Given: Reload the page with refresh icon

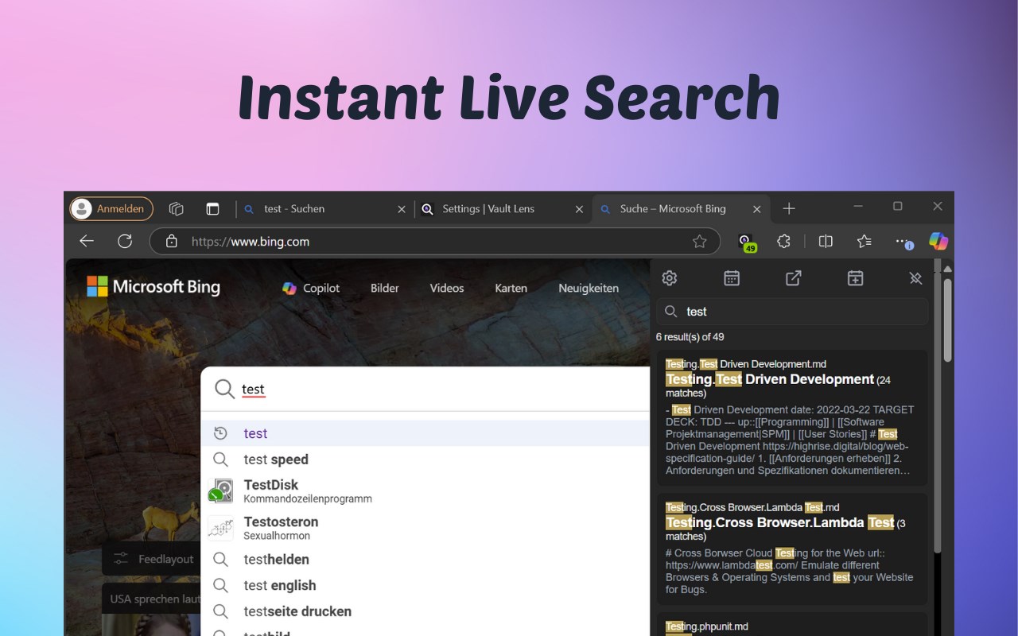Looking at the screenshot, I should (x=125, y=241).
